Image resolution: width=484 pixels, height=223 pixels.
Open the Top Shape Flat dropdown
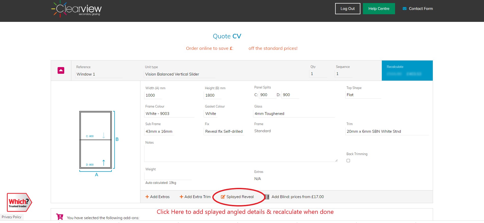point(363,95)
